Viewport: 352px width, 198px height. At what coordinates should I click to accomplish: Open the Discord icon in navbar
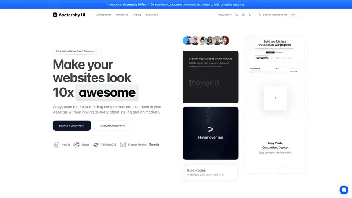coord(237,15)
